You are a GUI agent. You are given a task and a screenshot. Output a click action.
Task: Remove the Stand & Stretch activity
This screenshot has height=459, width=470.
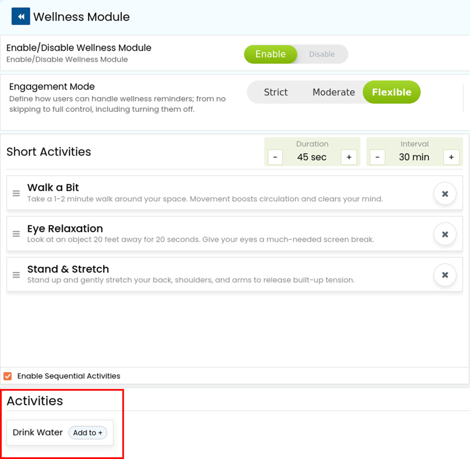(445, 275)
